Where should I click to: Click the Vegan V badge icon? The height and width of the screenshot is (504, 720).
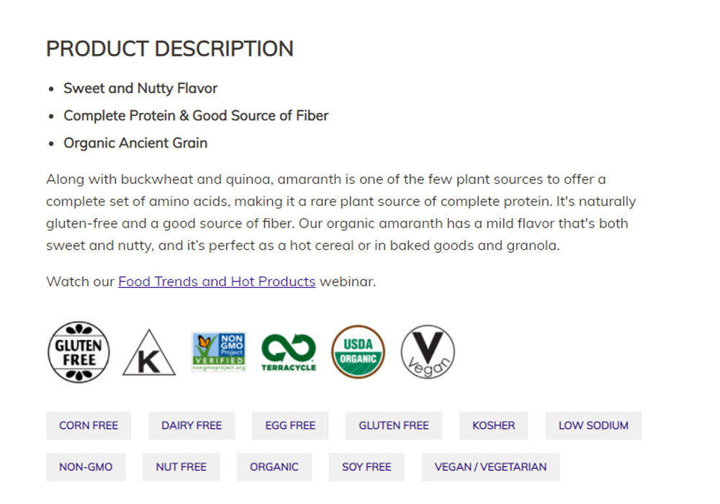click(428, 351)
